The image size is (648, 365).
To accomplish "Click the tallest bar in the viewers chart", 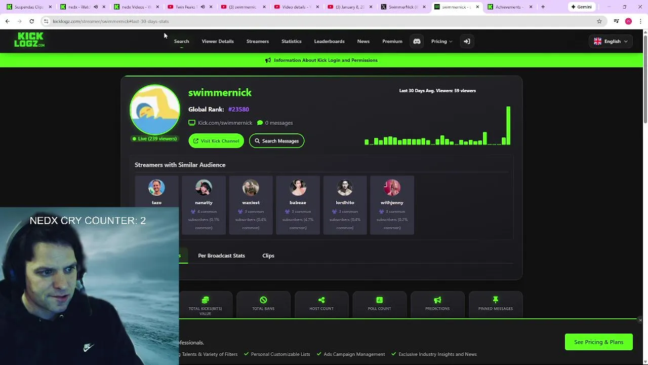I will click(508, 126).
